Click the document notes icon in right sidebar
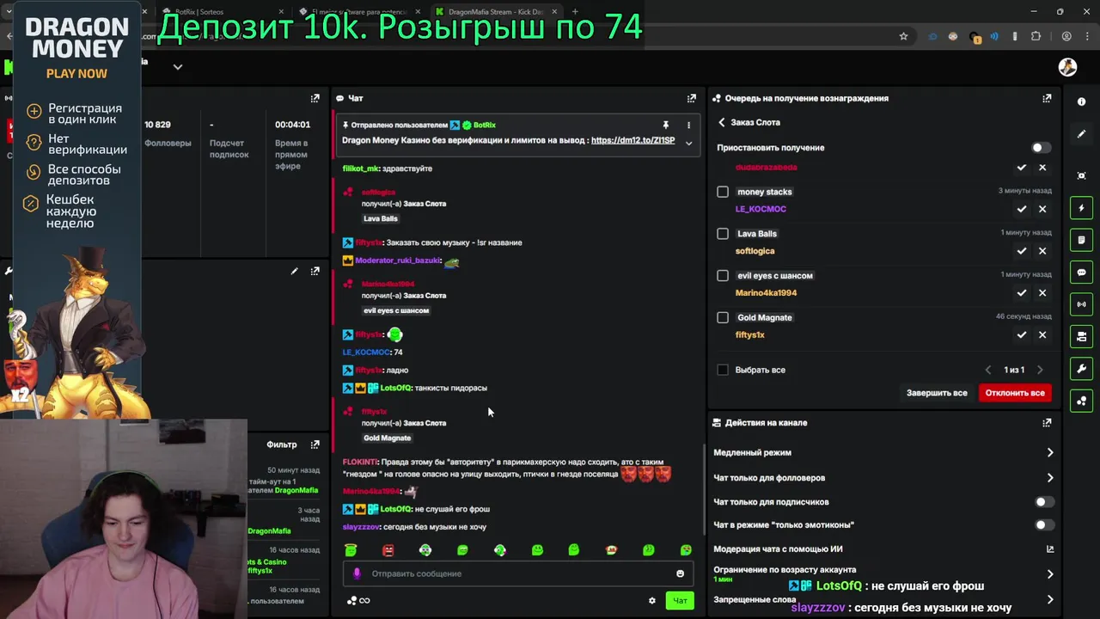Screen dimensions: 1100x619 coord(1081,240)
